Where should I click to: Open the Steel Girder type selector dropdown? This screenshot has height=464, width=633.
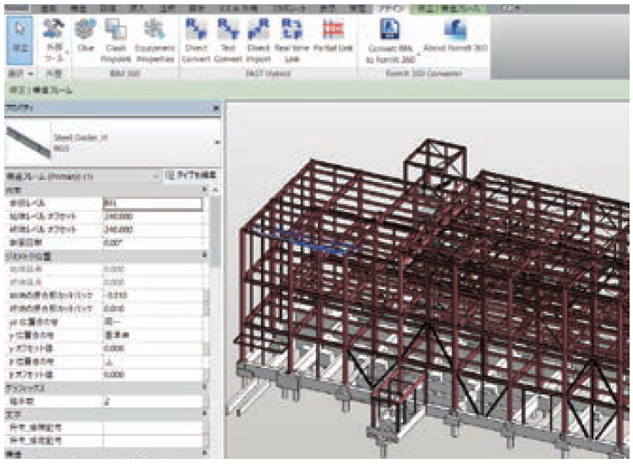point(216,142)
